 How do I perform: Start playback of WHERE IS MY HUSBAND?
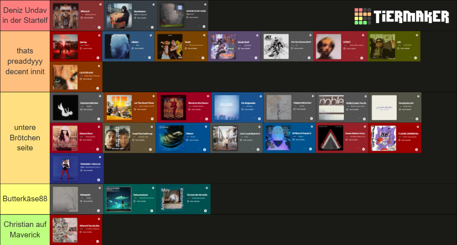pyautogui.click(x=205, y=27)
